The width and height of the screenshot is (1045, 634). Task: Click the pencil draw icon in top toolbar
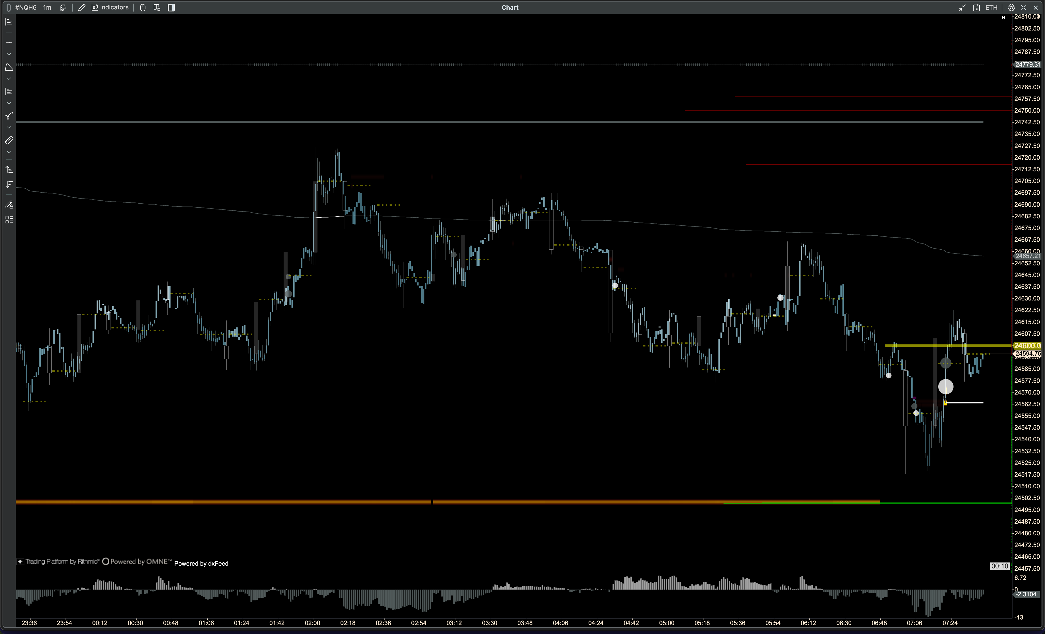click(x=82, y=8)
